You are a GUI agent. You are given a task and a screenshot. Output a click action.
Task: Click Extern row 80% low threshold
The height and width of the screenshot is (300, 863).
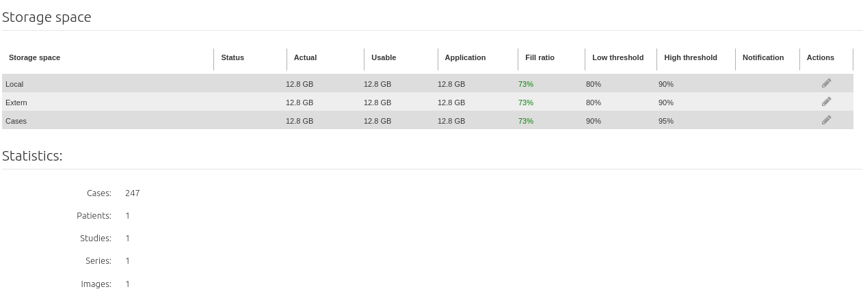(x=594, y=103)
